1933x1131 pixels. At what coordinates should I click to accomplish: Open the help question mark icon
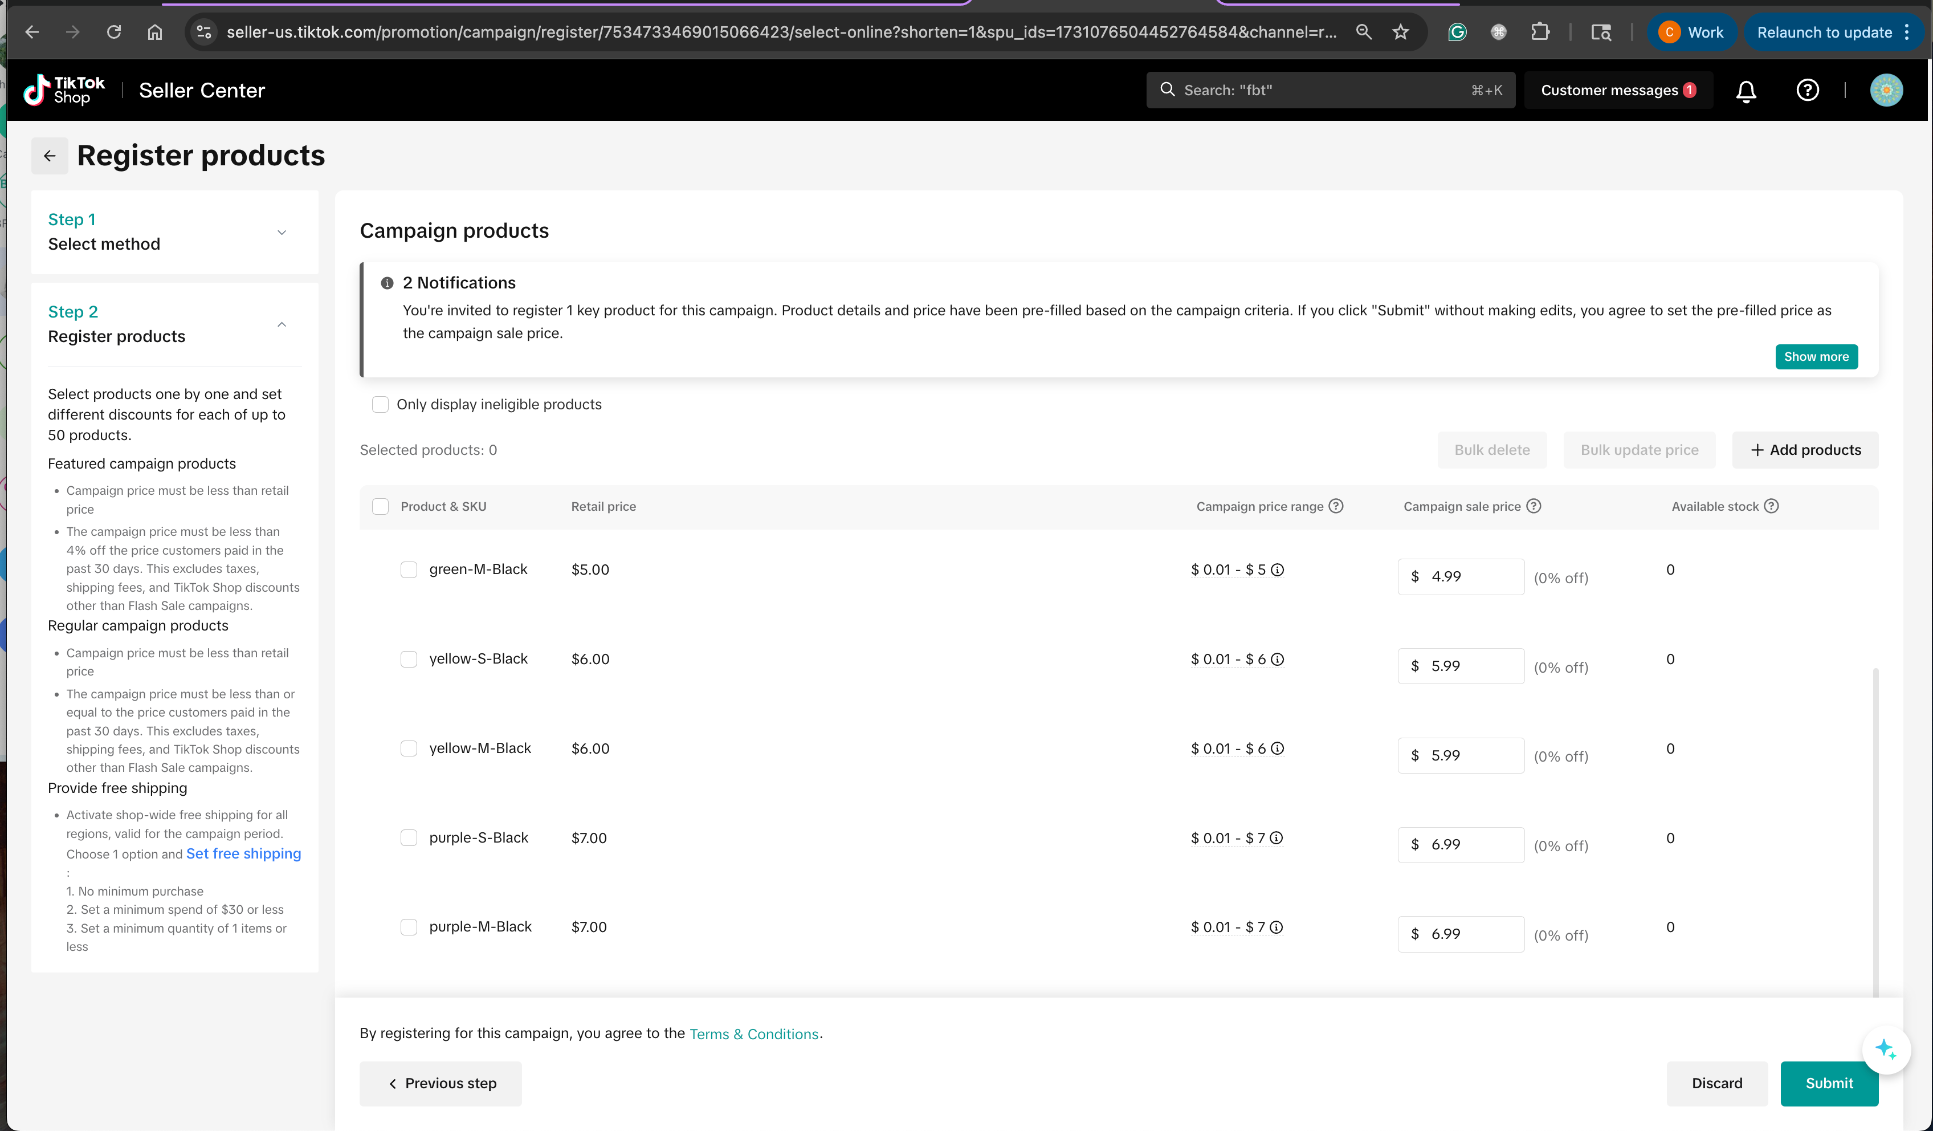[x=1807, y=91]
